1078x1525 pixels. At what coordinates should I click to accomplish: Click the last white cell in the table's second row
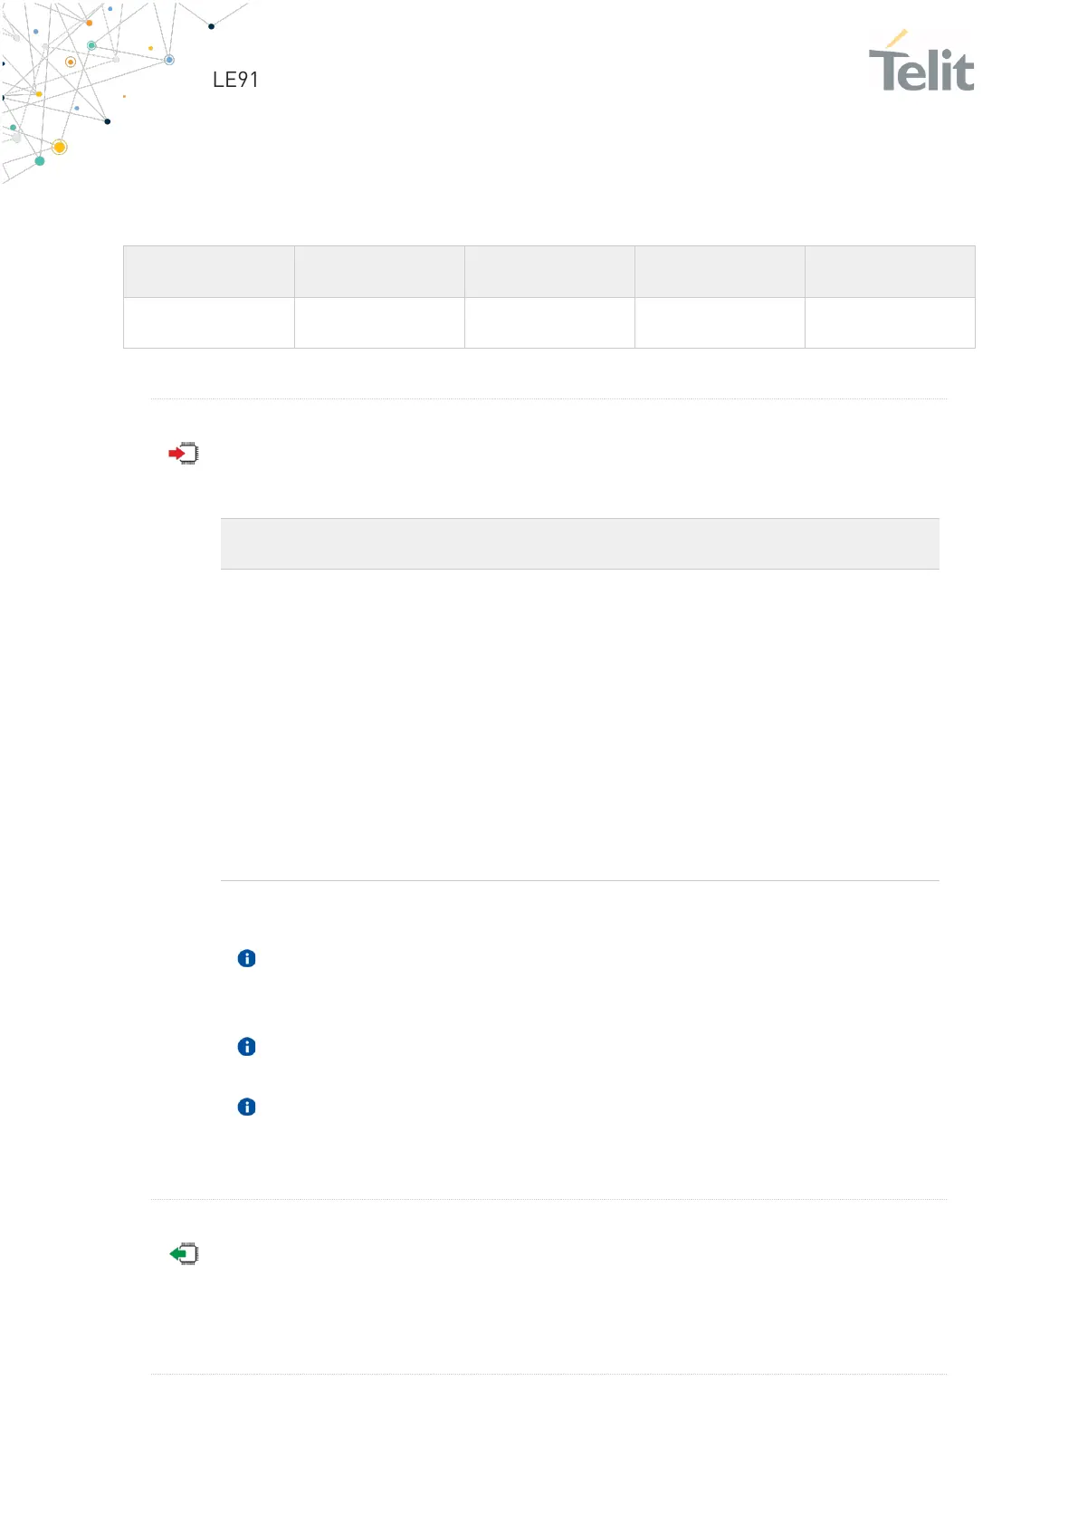pyautogui.click(x=890, y=322)
